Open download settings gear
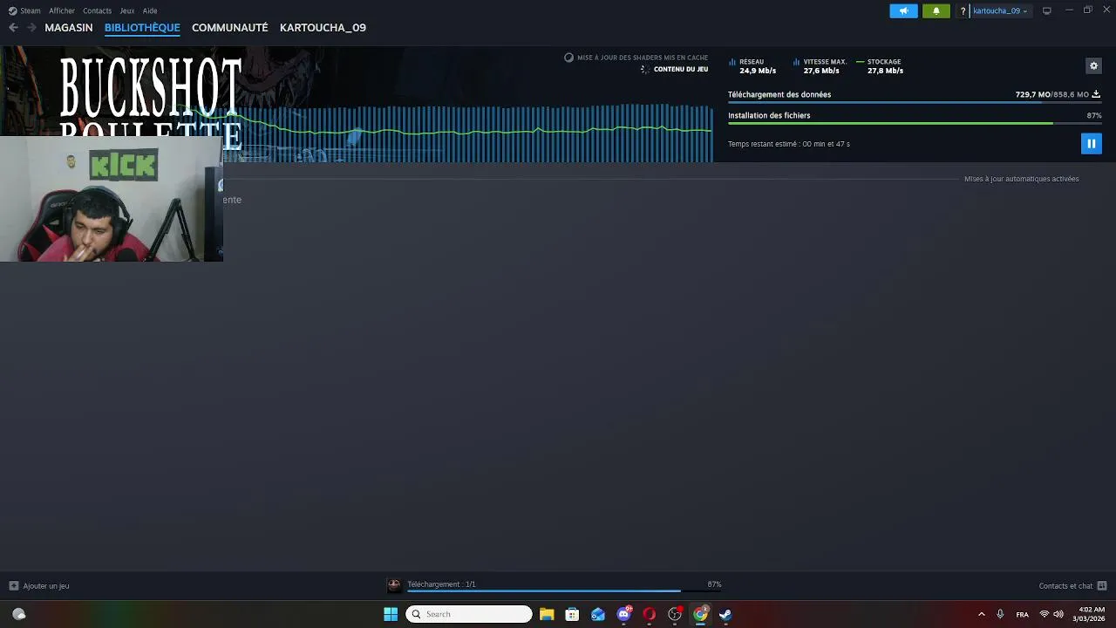 (x=1093, y=65)
